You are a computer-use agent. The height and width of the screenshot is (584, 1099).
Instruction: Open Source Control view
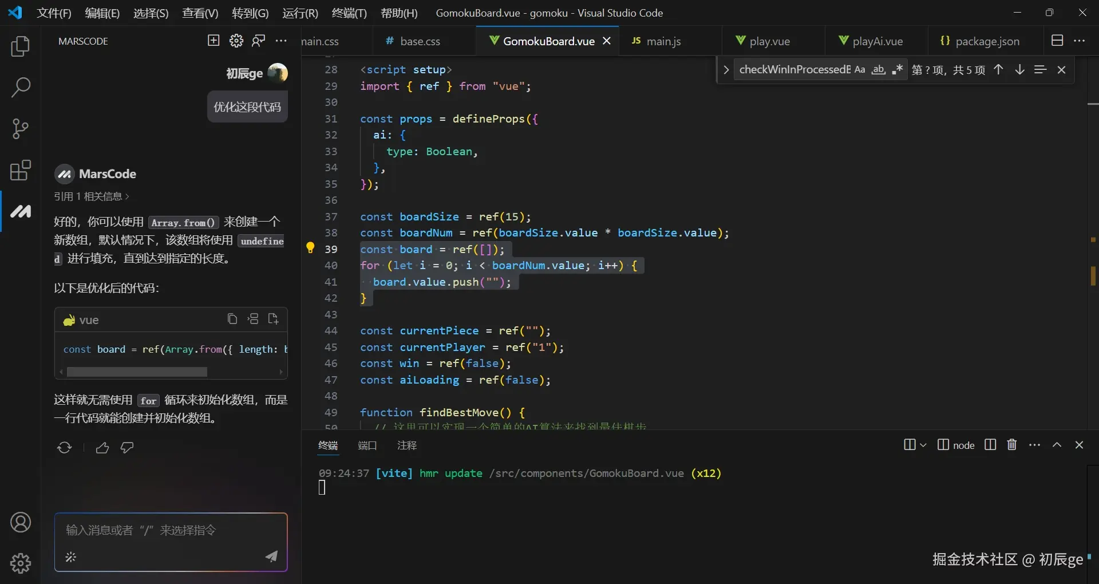pos(21,129)
